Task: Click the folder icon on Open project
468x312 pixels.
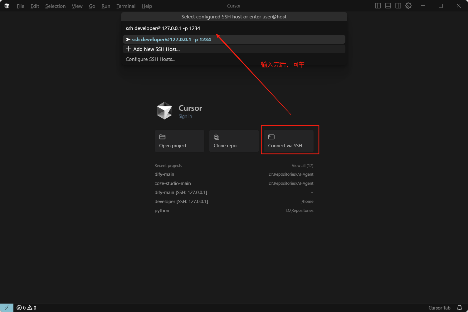Action: pos(162,137)
